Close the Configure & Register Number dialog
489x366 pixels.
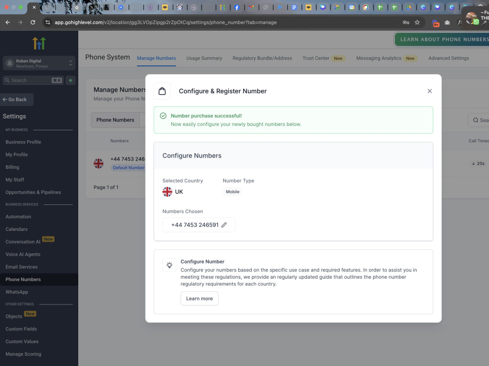429,91
